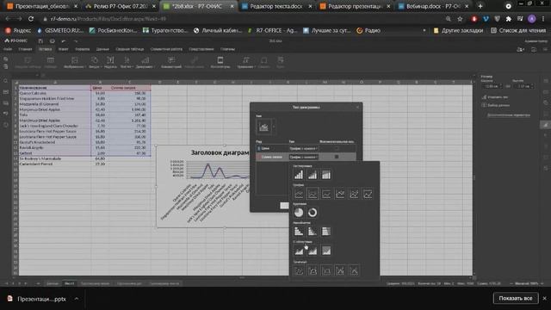Open type dropdown for Сумма заказа series
551x310 pixels.
(x=303, y=157)
